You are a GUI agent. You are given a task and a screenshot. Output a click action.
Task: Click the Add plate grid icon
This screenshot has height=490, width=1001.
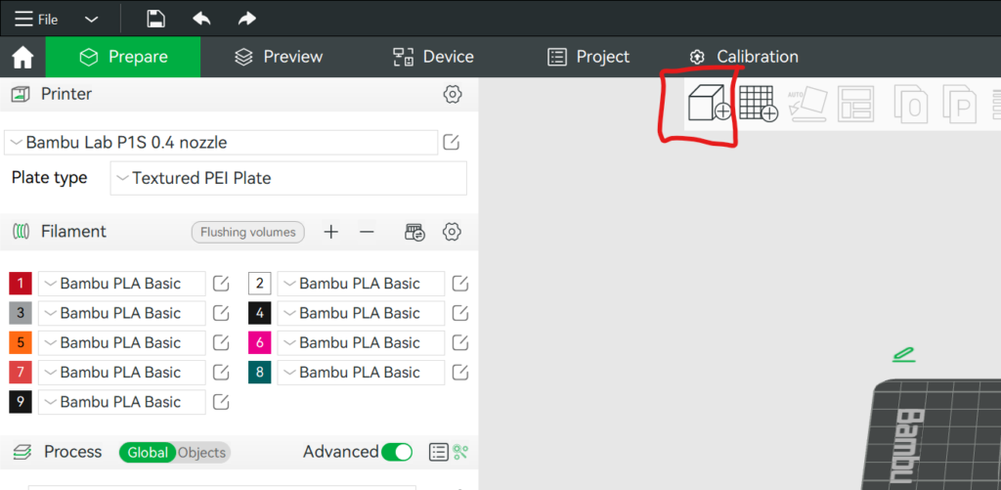(758, 103)
